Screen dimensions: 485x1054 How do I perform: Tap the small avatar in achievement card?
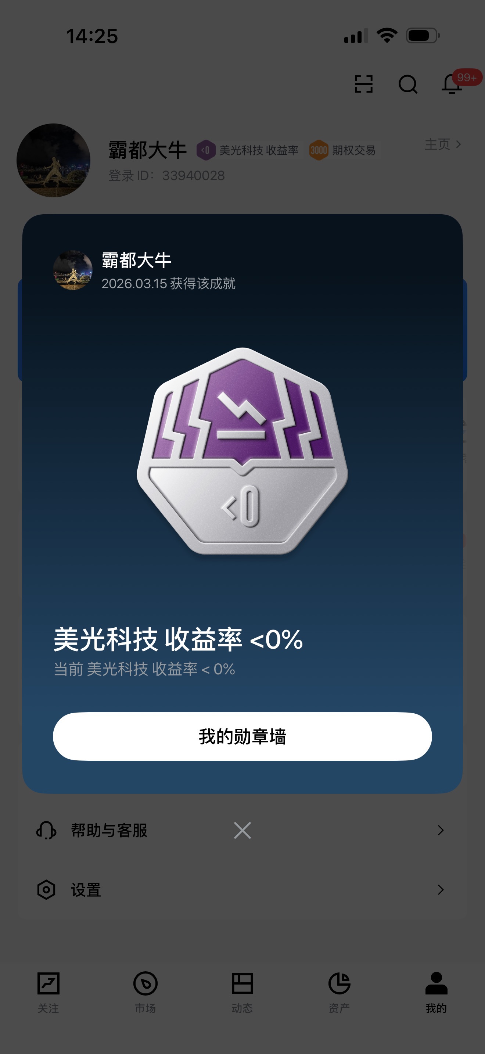coord(73,270)
